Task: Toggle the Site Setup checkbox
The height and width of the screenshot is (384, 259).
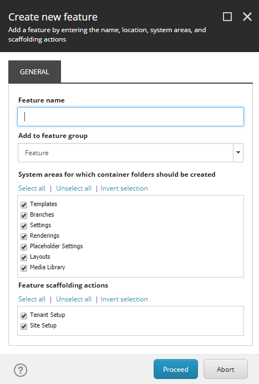Action: pyautogui.click(x=24, y=326)
